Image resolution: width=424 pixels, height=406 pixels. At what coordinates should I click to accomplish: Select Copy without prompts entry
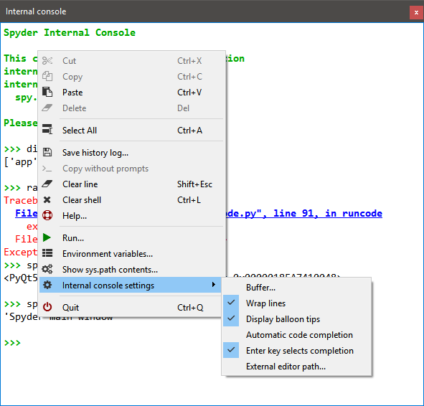(131, 169)
